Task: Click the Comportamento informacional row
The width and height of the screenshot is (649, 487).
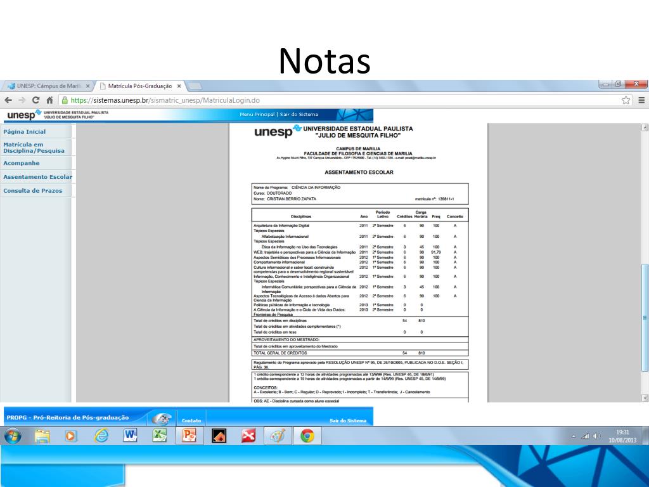Action: pyautogui.click(x=359, y=262)
